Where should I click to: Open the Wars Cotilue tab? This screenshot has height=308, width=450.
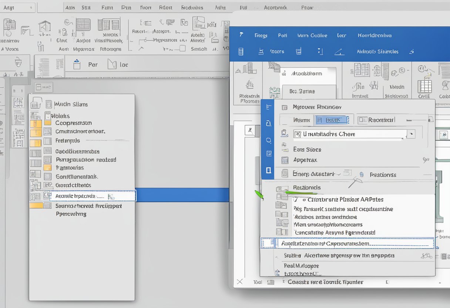(x=312, y=36)
